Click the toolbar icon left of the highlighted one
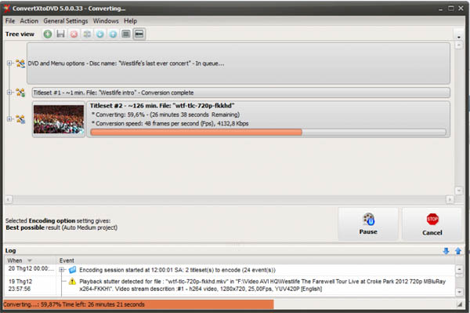 [126, 34]
